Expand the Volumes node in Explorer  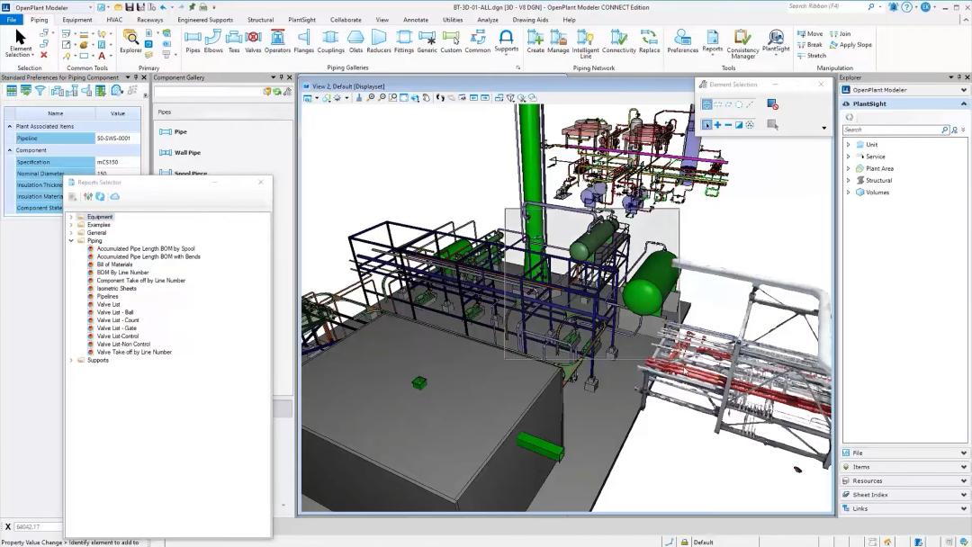pyautogui.click(x=849, y=192)
